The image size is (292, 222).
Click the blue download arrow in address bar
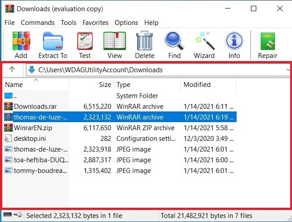tap(32, 70)
